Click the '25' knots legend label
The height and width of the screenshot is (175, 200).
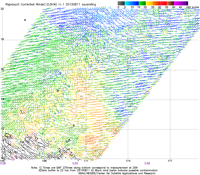click(153, 7)
